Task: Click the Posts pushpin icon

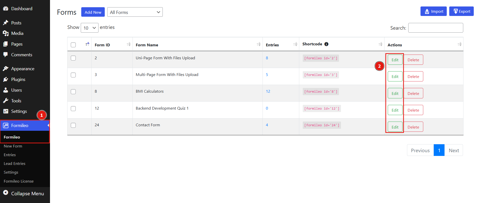Action: pyautogui.click(x=5, y=23)
